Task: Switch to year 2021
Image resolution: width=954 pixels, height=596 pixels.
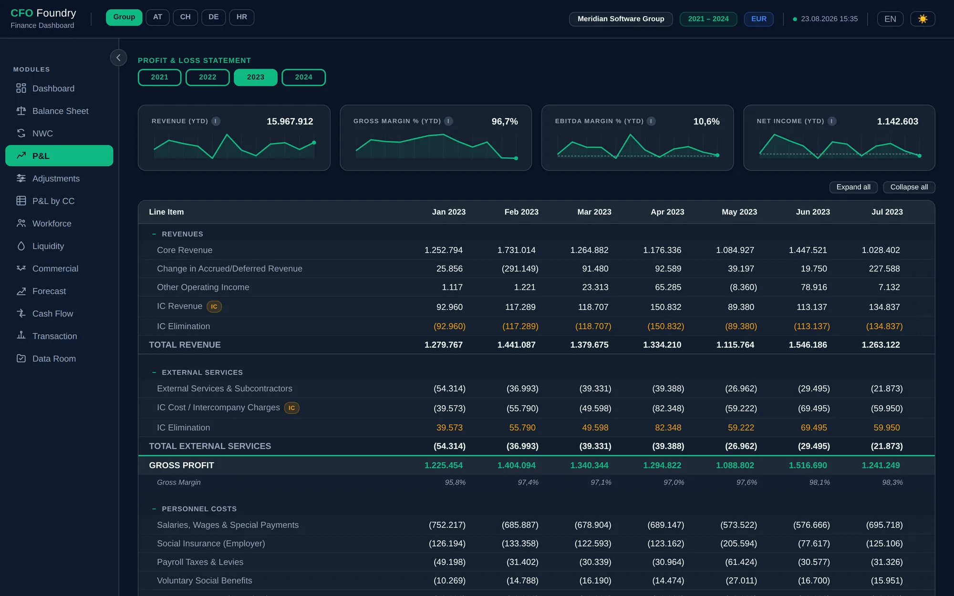Action: (x=159, y=77)
